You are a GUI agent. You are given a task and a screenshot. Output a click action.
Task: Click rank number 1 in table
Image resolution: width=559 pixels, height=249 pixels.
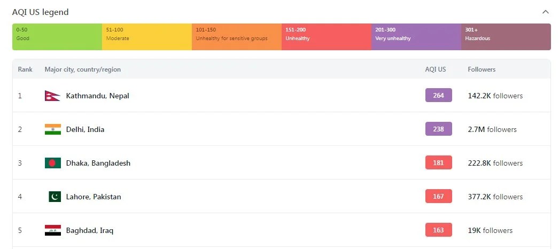[20, 96]
